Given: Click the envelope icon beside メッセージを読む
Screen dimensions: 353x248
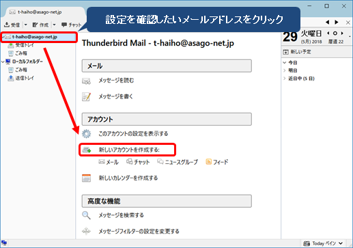Looking at the screenshot, I should pyautogui.click(x=86, y=81).
